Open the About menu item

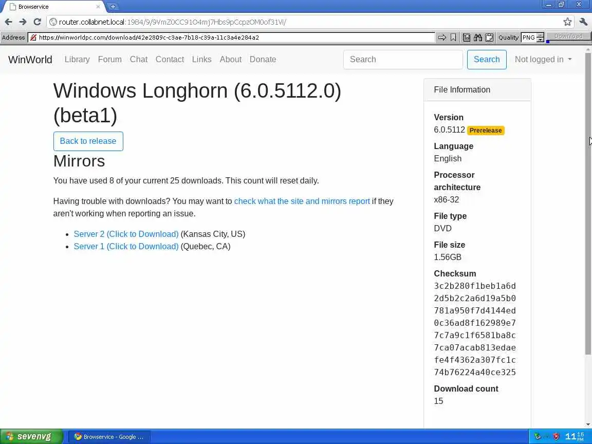point(231,59)
